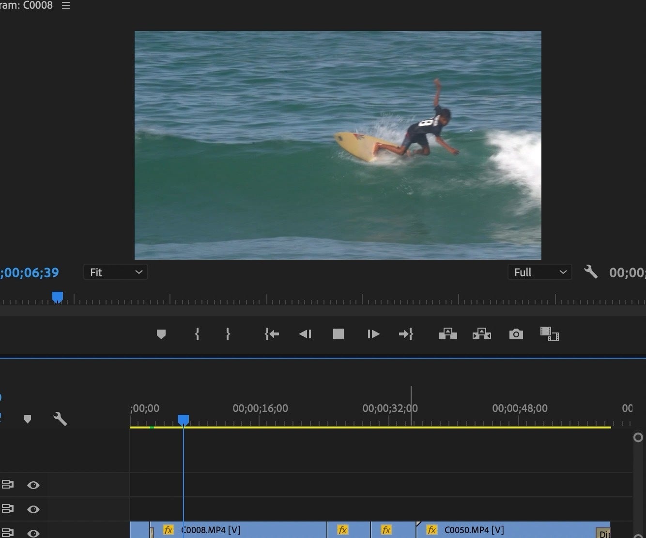This screenshot has width=646, height=538.
Task: Open the Fit zoom level dropdown
Action: pos(115,272)
